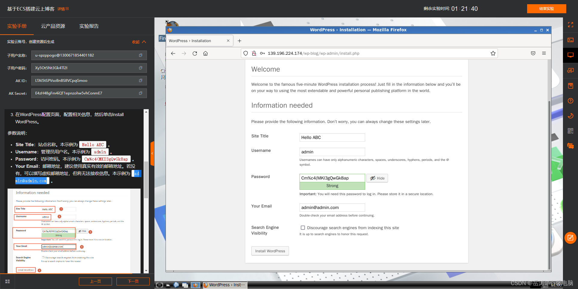Click the web browser globe in remote taskbar
Viewport: 578px width, 289px height.
(176, 285)
